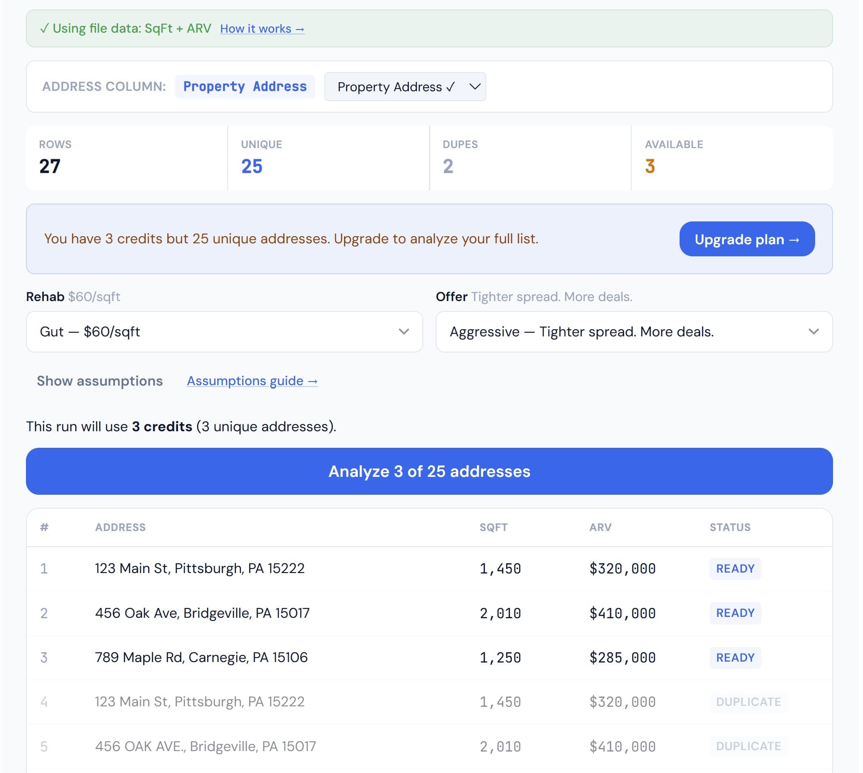The width and height of the screenshot is (863, 773).
Task: Click the DUPES stat showing 2
Action: pos(448,166)
